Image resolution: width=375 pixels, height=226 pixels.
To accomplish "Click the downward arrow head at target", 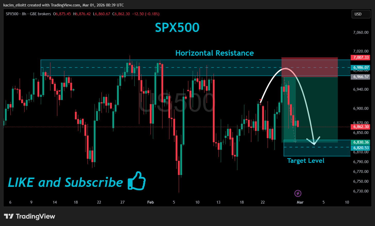I will tap(314, 141).
